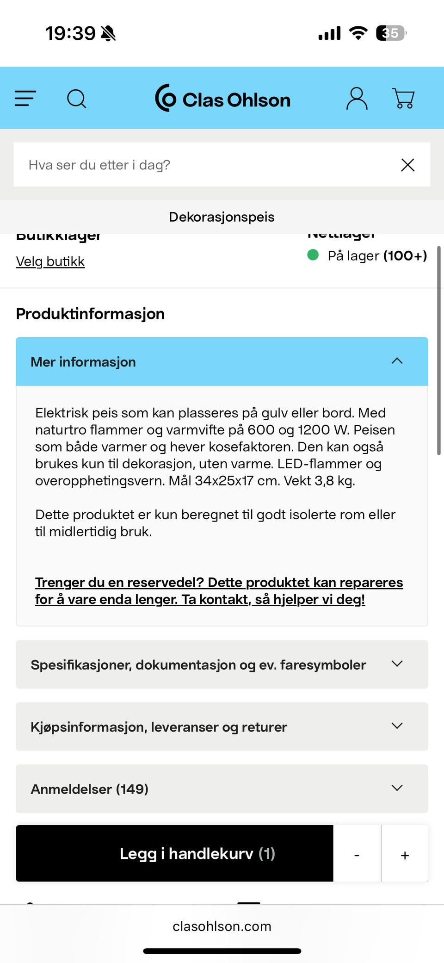Viewport: 444px width, 963px height.
Task: Click the search field 'Hva ser du etter'
Action: pos(203,165)
